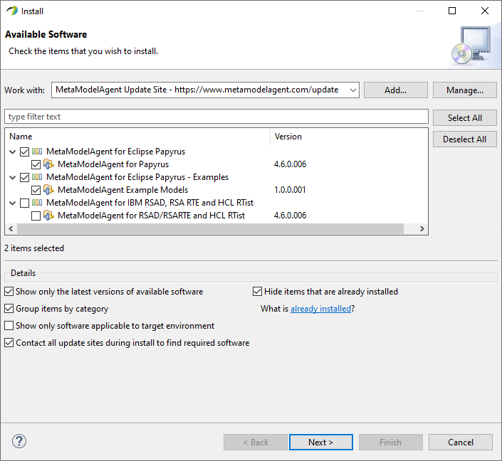
Task: Click the Version column header
Action: pos(349,137)
